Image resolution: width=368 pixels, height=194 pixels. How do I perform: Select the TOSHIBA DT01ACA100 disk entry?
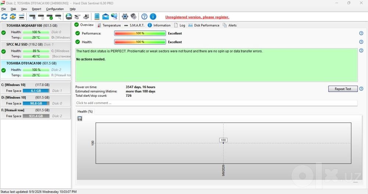coord(36,69)
